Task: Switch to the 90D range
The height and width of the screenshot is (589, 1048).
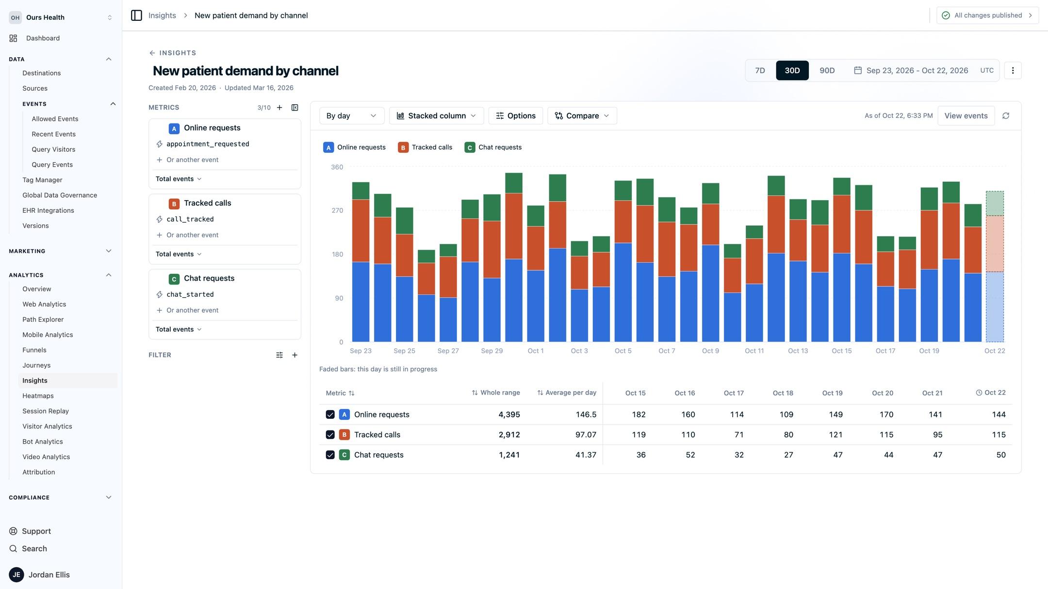Action: click(827, 70)
